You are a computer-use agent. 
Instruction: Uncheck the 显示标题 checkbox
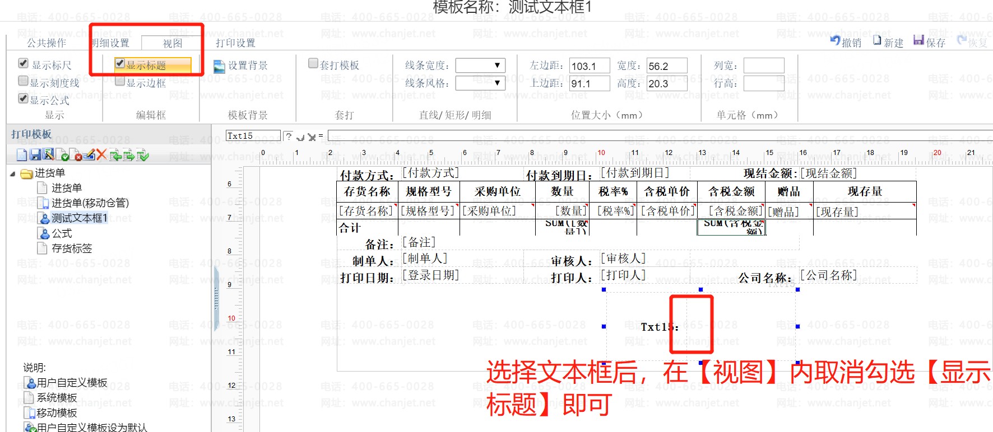(119, 64)
